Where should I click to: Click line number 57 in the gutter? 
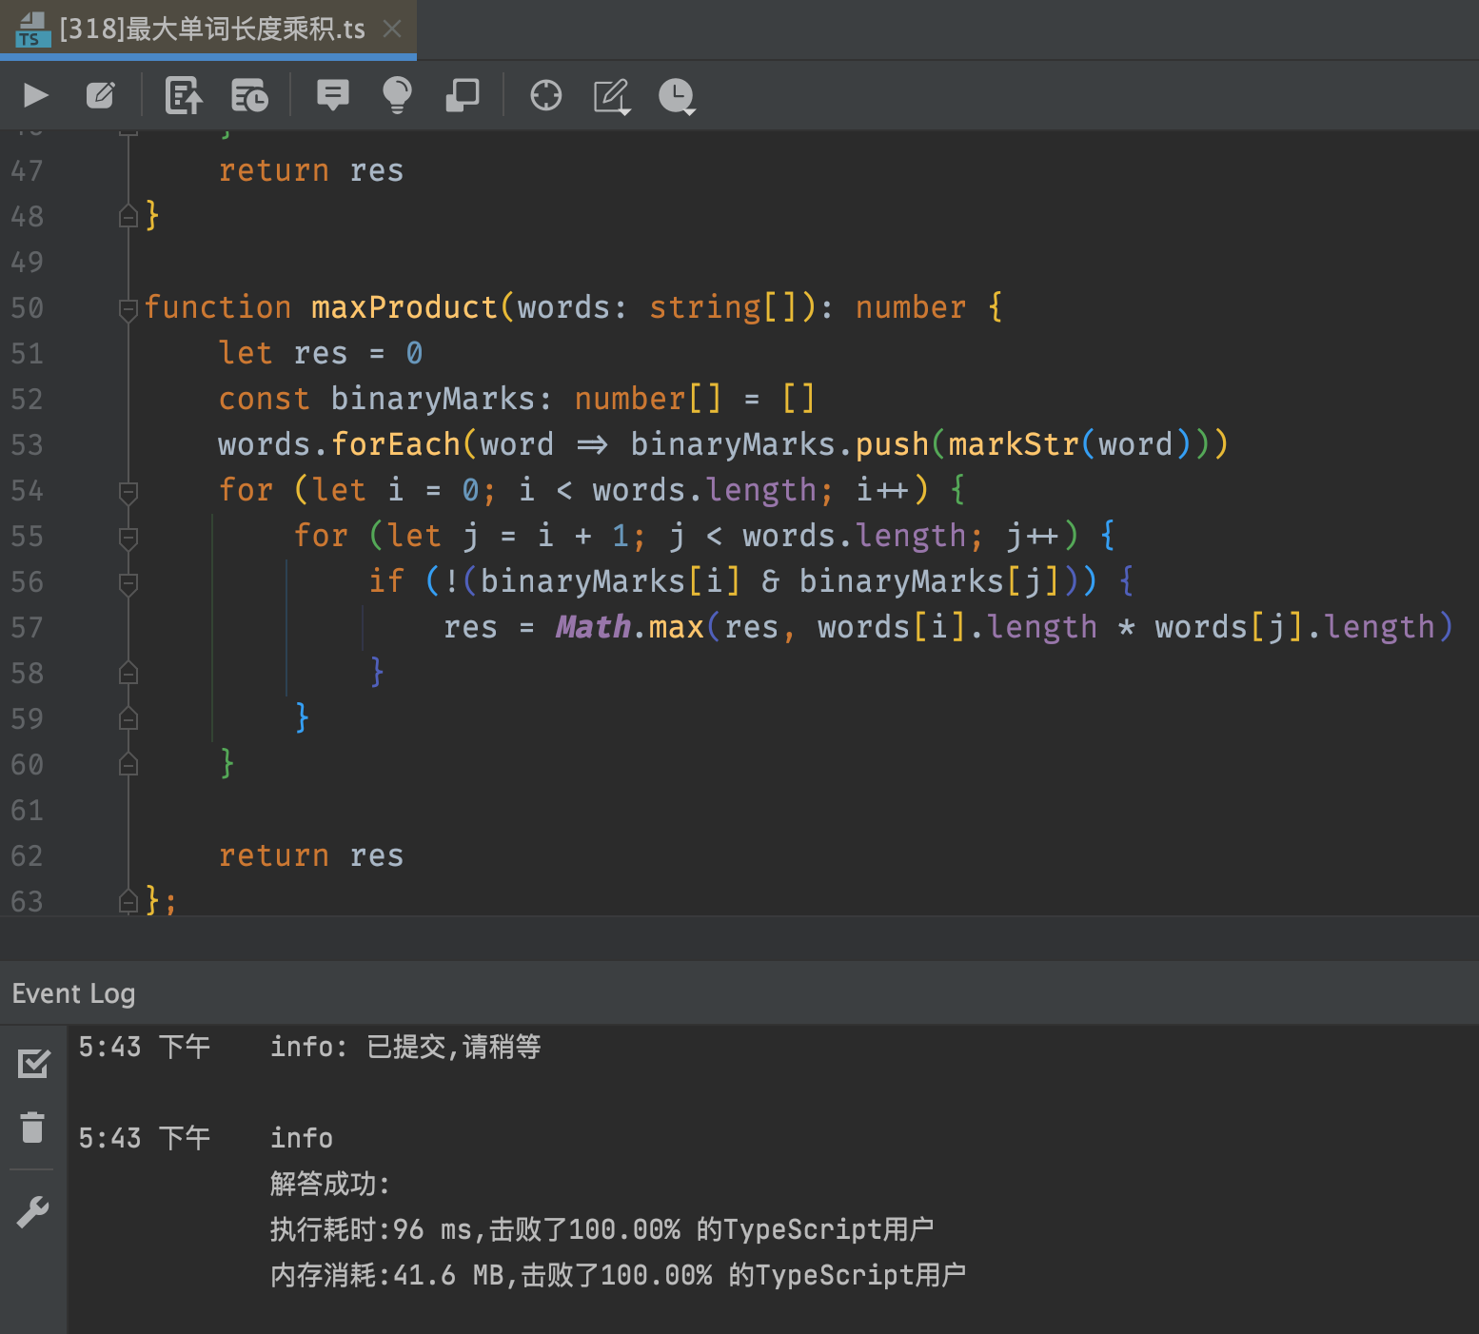[x=27, y=627]
